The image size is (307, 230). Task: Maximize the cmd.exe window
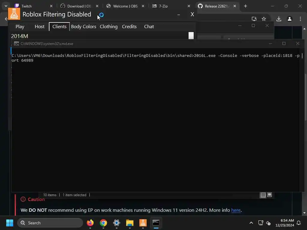point(284,43)
